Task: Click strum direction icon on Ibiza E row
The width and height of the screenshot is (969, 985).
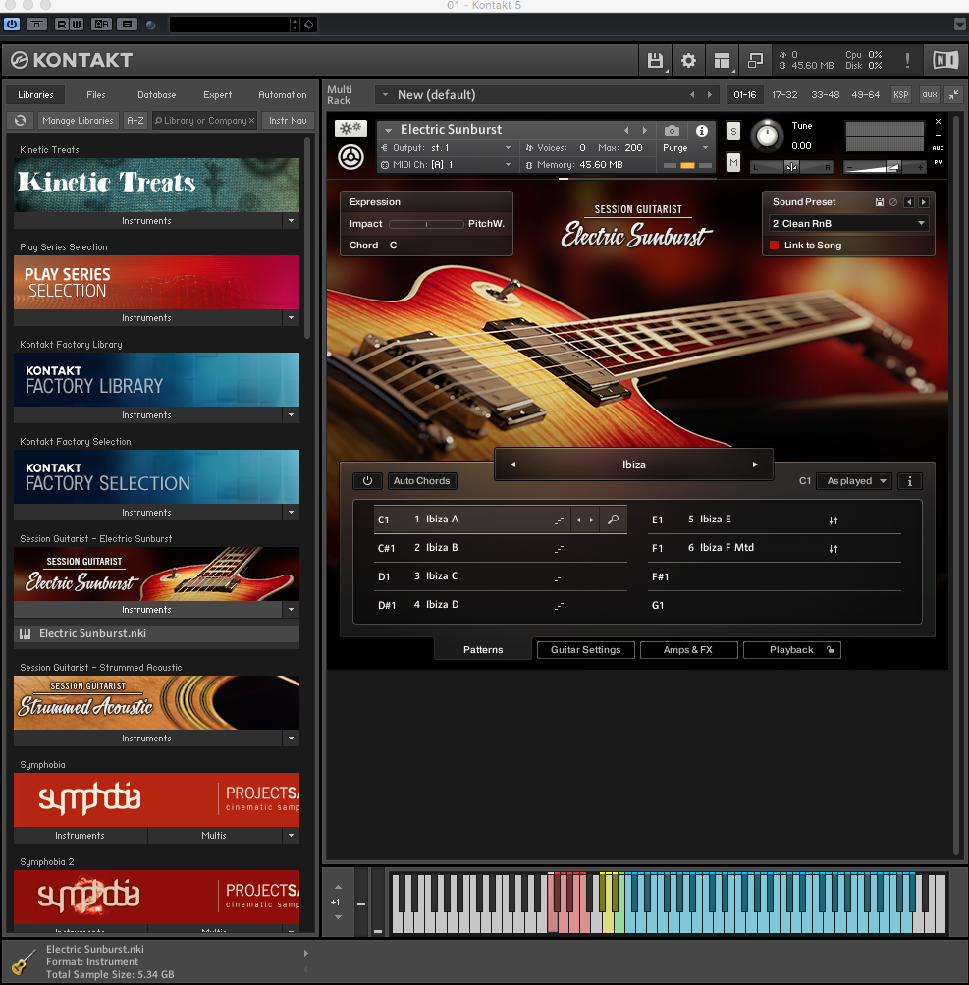Action: coord(834,520)
